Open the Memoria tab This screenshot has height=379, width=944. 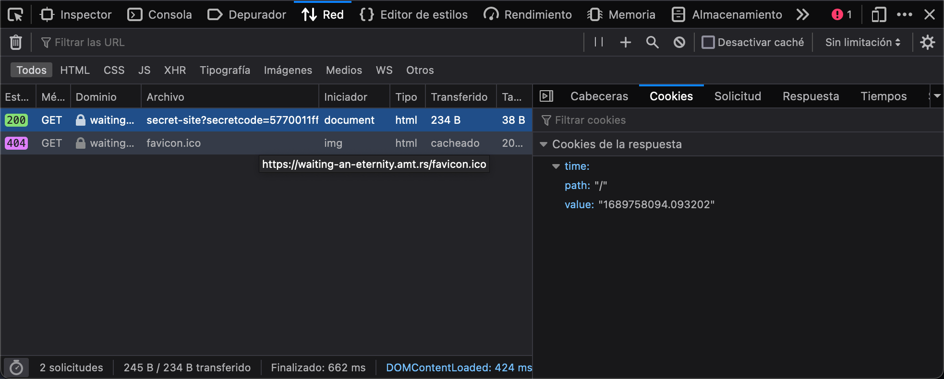coord(621,15)
